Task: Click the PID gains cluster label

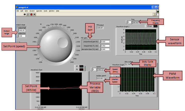Action: 84,38
